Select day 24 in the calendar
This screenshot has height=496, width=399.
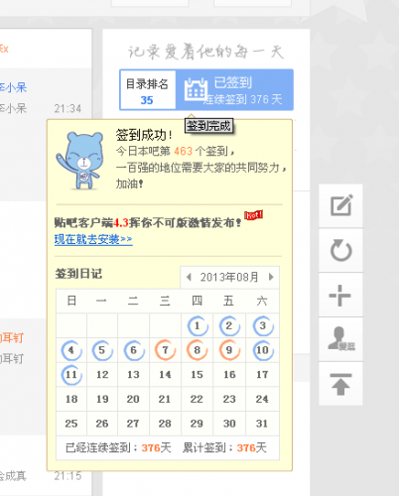(x=262, y=399)
